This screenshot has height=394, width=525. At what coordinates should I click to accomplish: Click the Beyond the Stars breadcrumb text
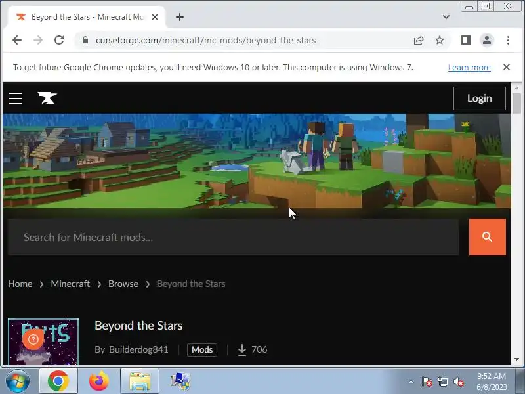pyautogui.click(x=191, y=284)
